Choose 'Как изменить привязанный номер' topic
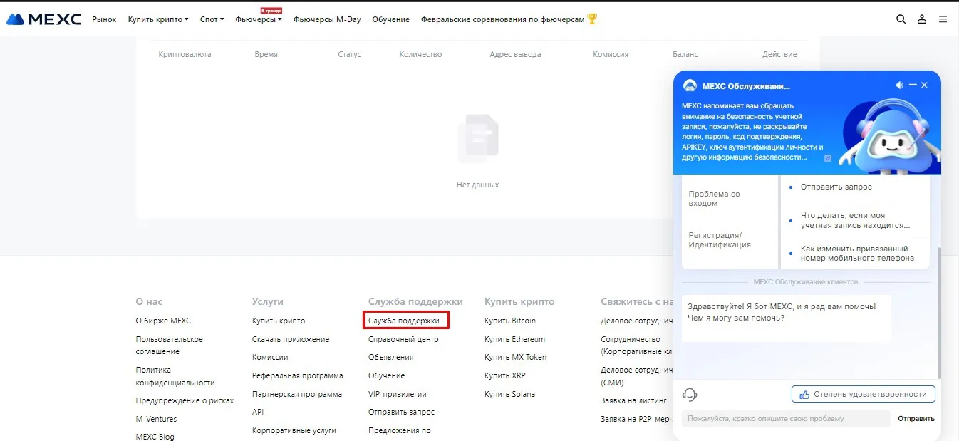 point(857,254)
